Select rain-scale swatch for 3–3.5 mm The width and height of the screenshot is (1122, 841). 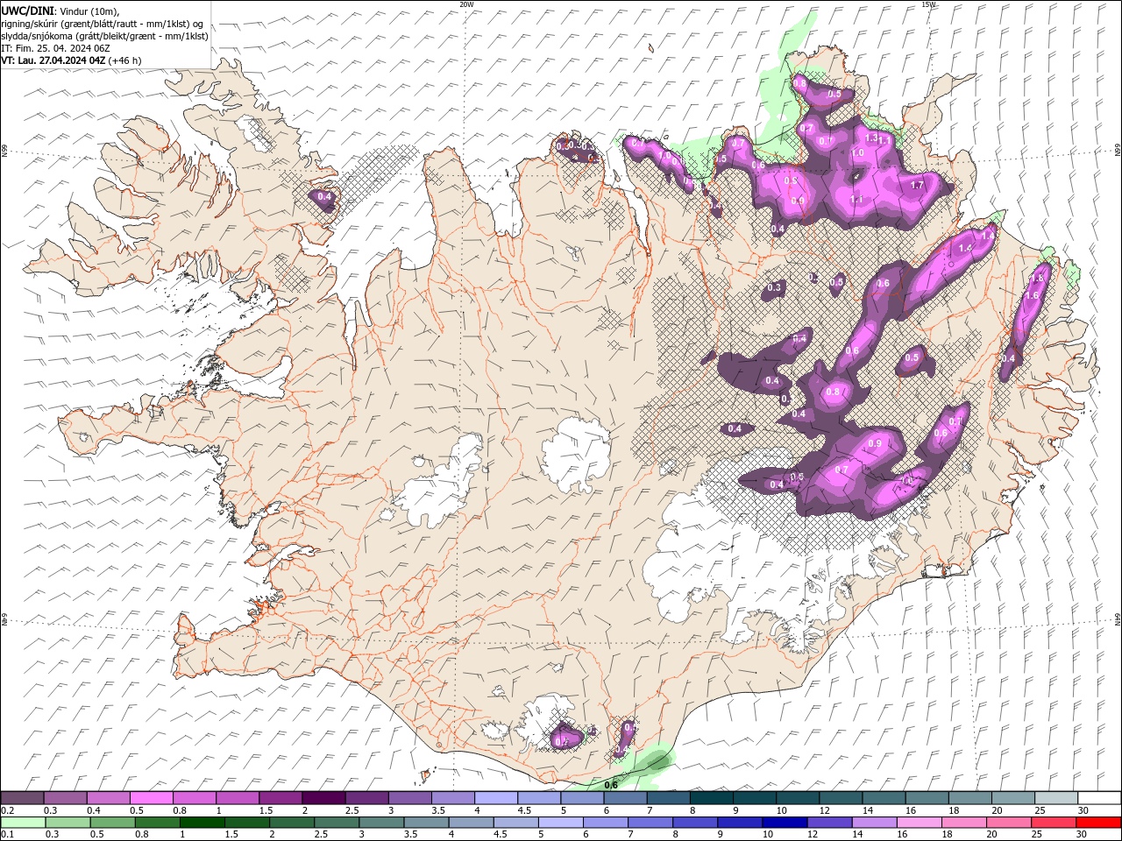point(381,823)
